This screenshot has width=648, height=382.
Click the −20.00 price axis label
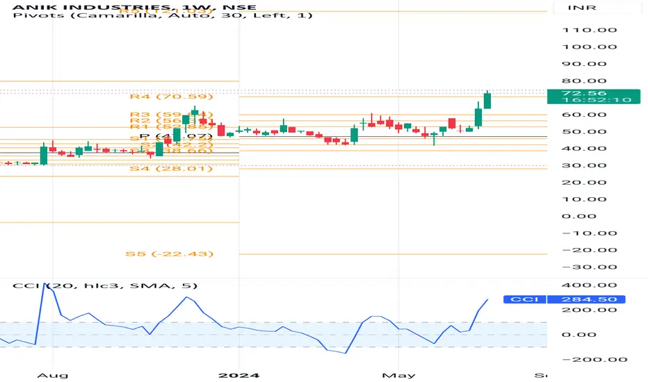(590, 250)
